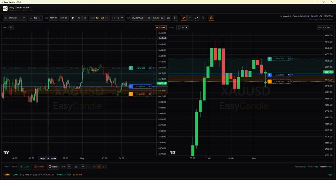Screen dimensions: 336x180
Task: Toggle the split layout icon in toolbar
Action: pyautogui.click(x=211, y=18)
